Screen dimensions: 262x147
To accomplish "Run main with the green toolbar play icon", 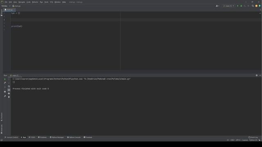I will 237,6.
